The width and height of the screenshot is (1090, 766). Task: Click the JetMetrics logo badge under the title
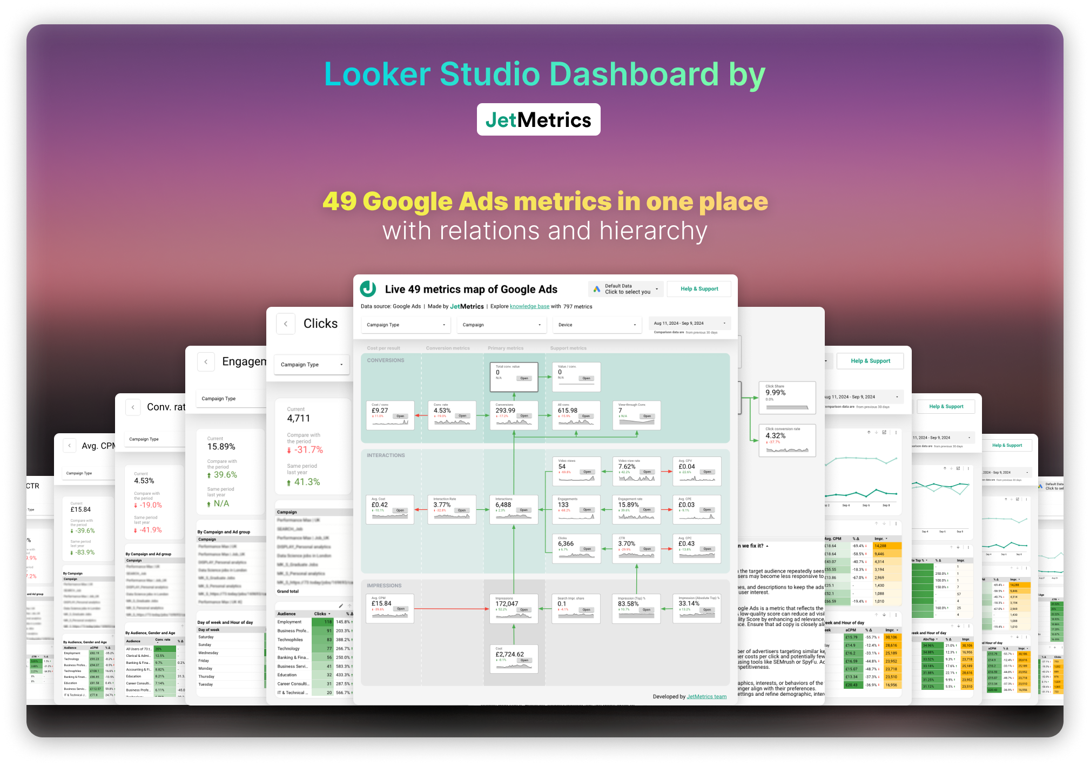pyautogui.click(x=539, y=119)
